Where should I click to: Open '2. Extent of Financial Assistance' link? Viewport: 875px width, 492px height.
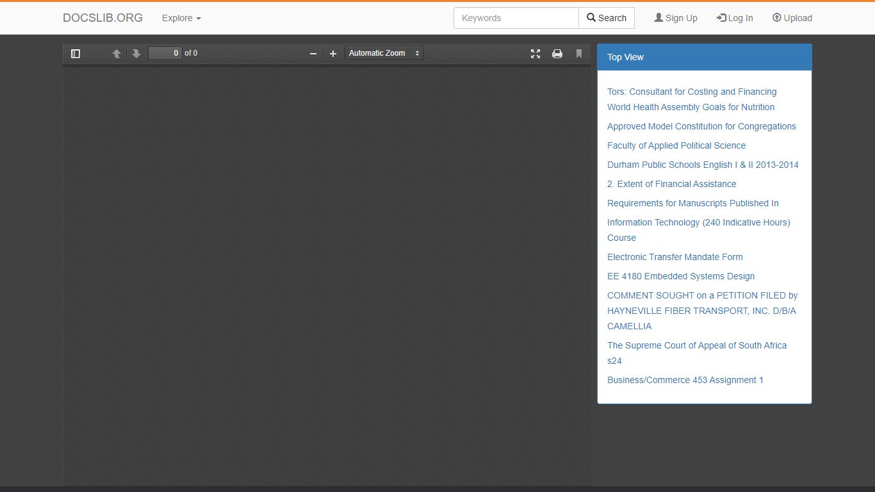[x=672, y=184]
